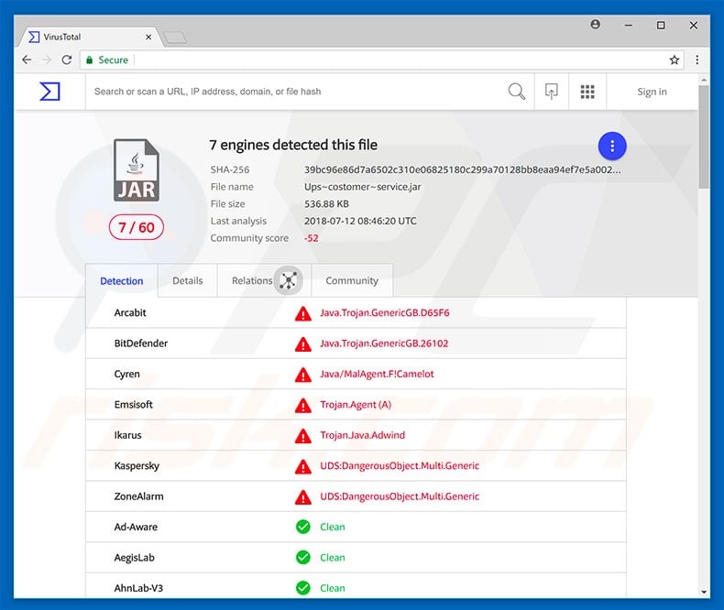Click the green Secure padlock
724x610 pixels.
(x=90, y=60)
